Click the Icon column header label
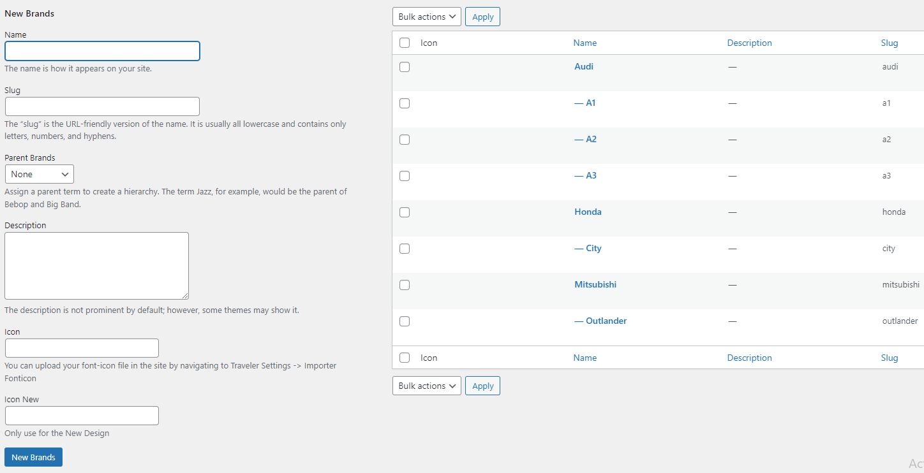 tap(429, 43)
